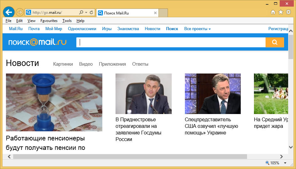The width and height of the screenshot is (296, 169).
Task: Expand the address bar dropdown arrow
Action: pyautogui.click(x=86, y=13)
